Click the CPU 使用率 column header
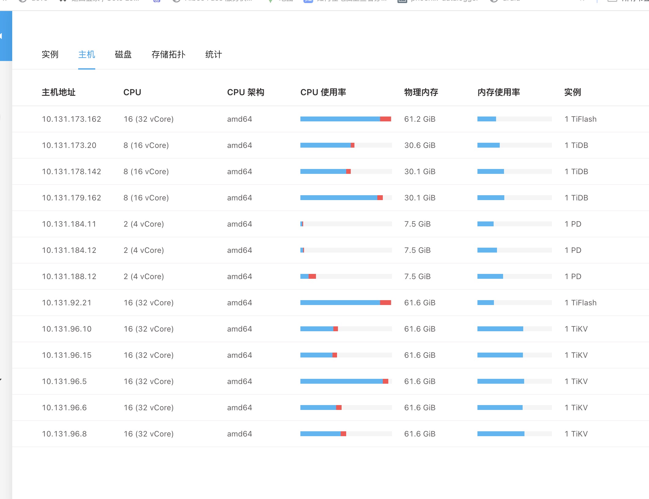 (x=323, y=92)
